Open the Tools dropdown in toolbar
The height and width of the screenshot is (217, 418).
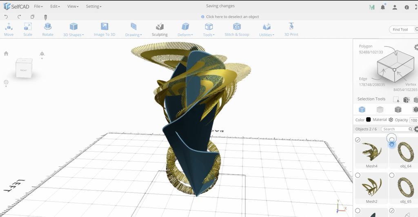click(x=209, y=29)
